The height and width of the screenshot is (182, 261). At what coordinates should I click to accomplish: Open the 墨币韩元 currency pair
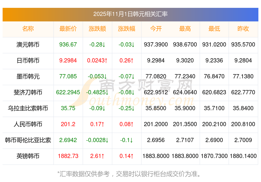pos(28,77)
